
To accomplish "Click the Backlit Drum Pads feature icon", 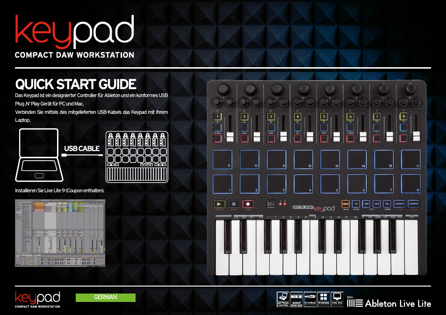I will (x=296, y=300).
